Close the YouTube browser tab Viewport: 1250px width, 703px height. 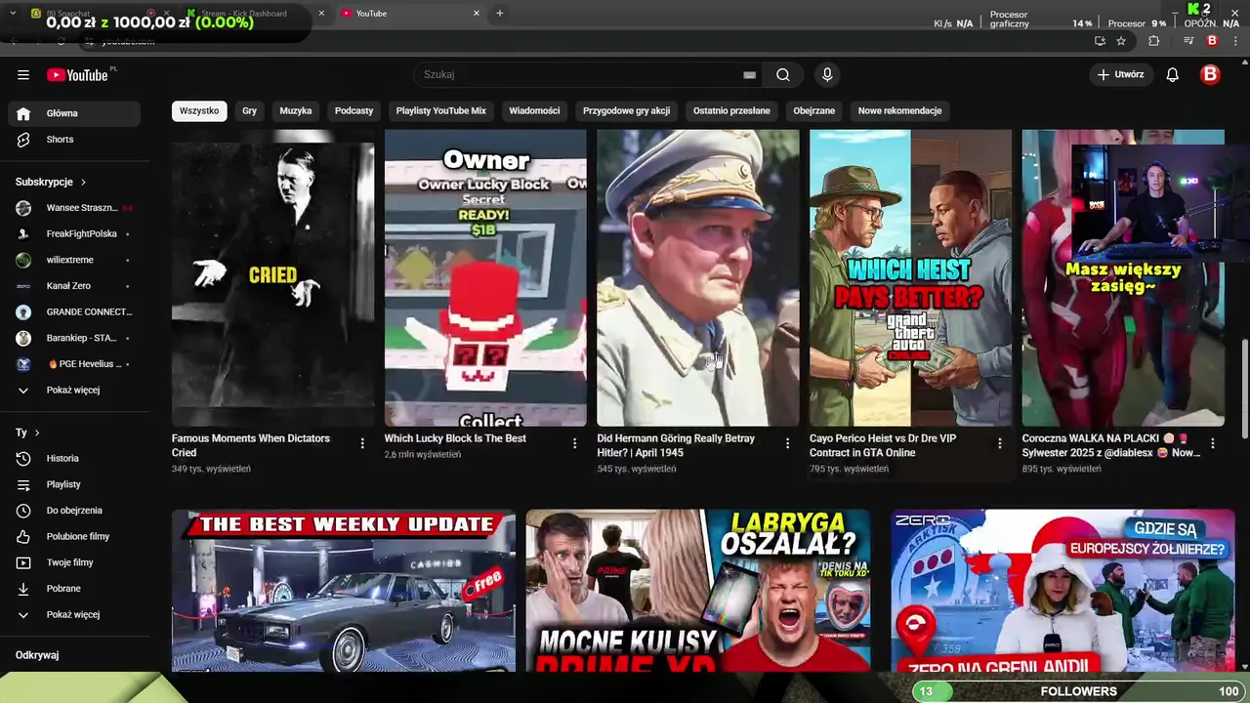pos(477,14)
